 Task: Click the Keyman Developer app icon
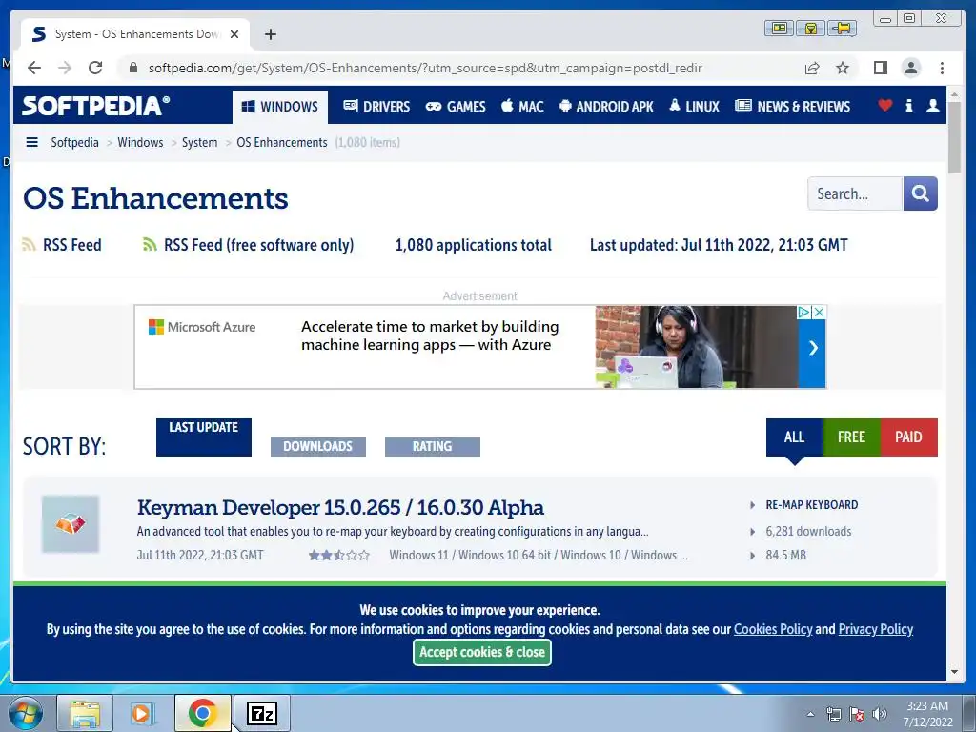click(x=71, y=524)
